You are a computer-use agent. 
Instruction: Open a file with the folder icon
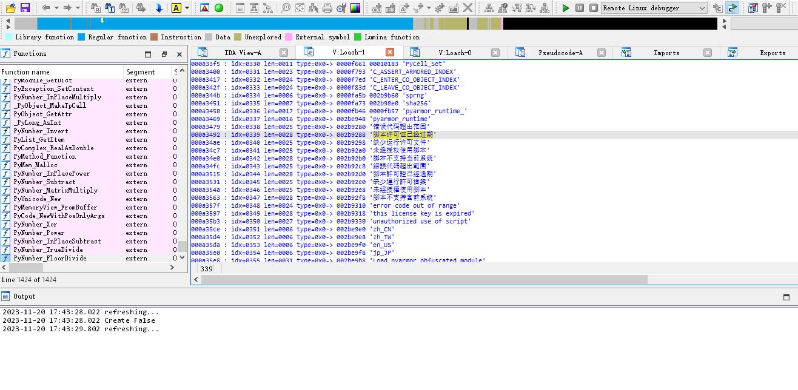[10, 8]
